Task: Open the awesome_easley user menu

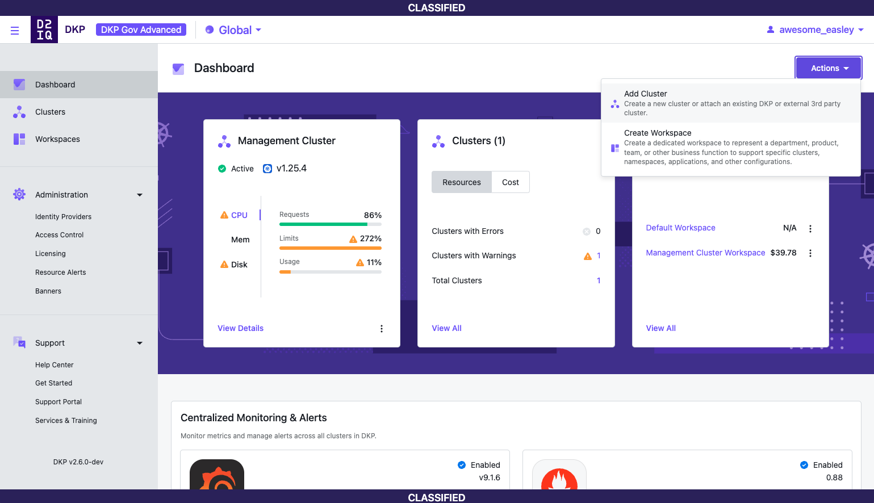Action: click(816, 30)
